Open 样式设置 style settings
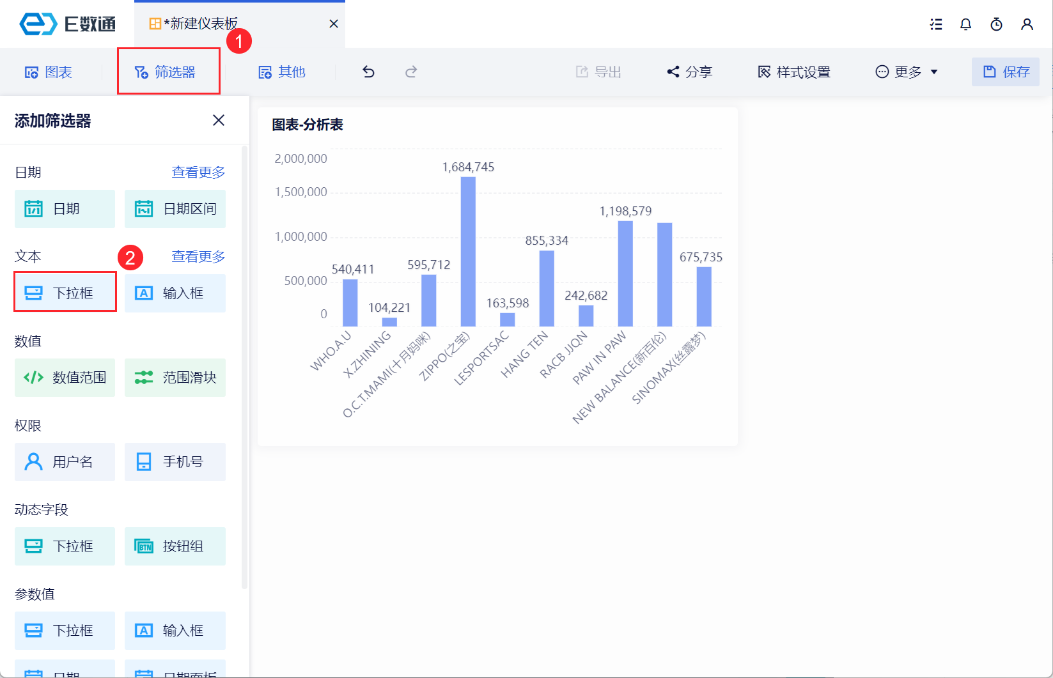 (794, 72)
